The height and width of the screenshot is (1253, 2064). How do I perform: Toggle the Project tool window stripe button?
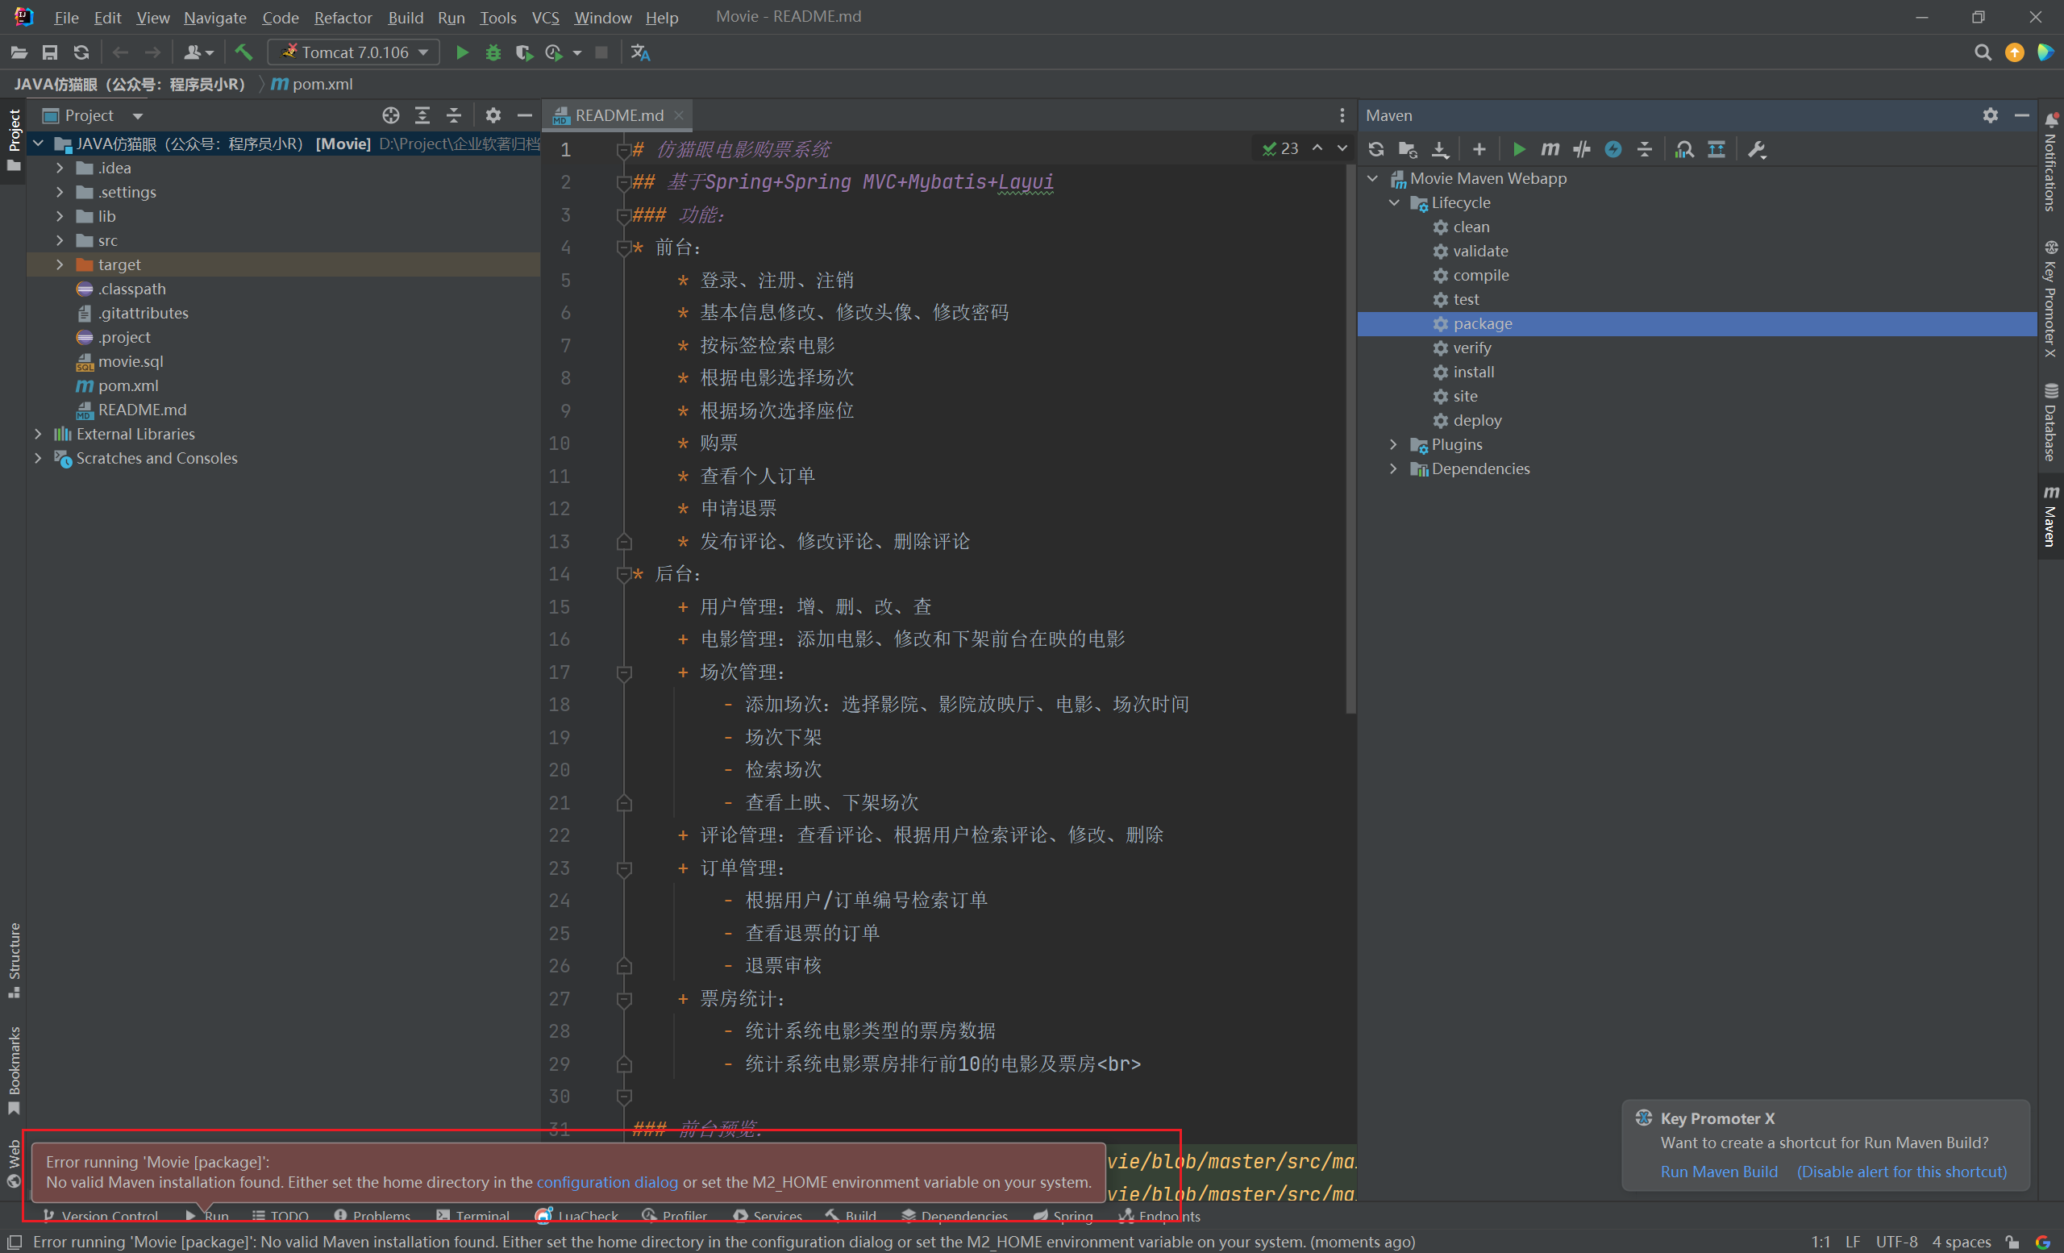pos(14,141)
